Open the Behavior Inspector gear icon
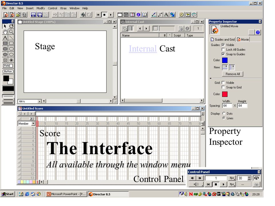 (181, 15)
